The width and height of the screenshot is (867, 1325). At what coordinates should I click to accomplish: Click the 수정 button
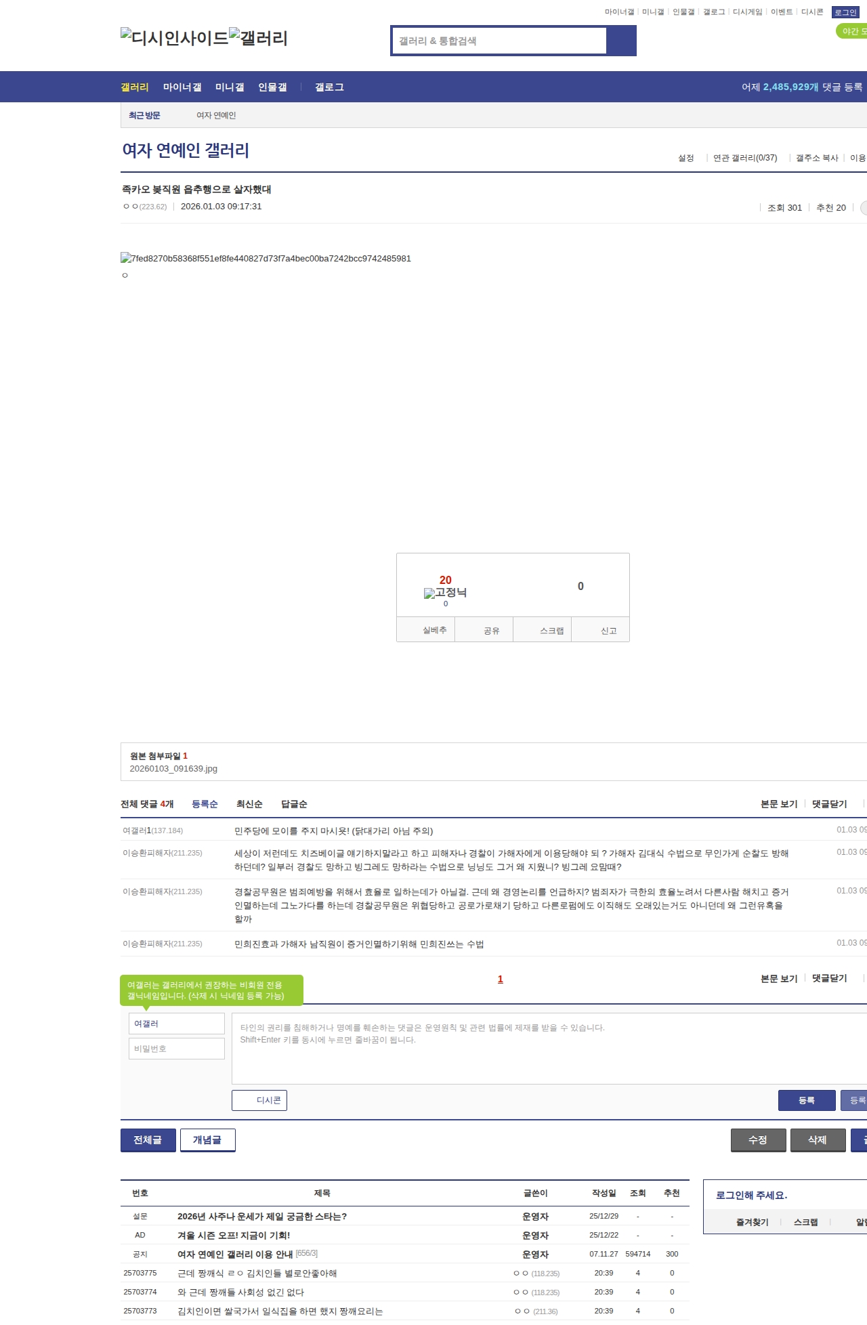(758, 1140)
